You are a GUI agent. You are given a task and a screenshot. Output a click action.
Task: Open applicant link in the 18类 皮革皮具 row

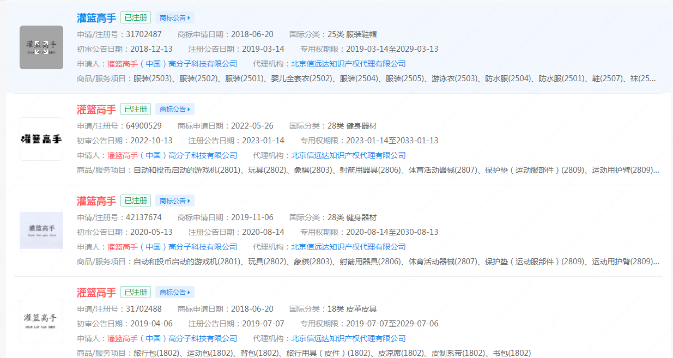click(x=172, y=338)
